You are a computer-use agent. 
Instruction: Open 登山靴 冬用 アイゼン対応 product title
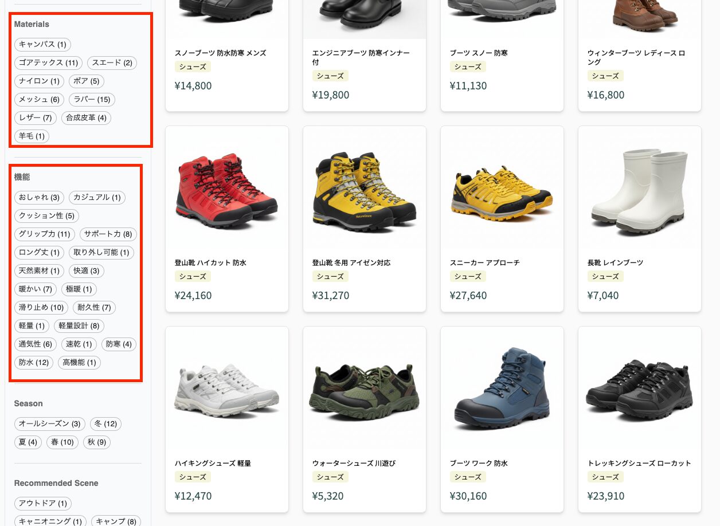pos(351,263)
